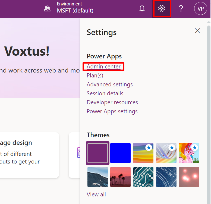211x204 pixels.
Task: Select the silver ribbon wave theme
Action: (166, 153)
